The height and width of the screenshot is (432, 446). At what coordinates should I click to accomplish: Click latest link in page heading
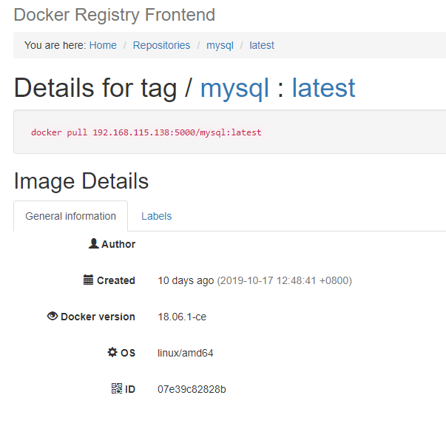point(324,87)
